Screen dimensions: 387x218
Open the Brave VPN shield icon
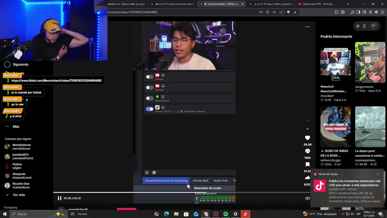pos(370,12)
